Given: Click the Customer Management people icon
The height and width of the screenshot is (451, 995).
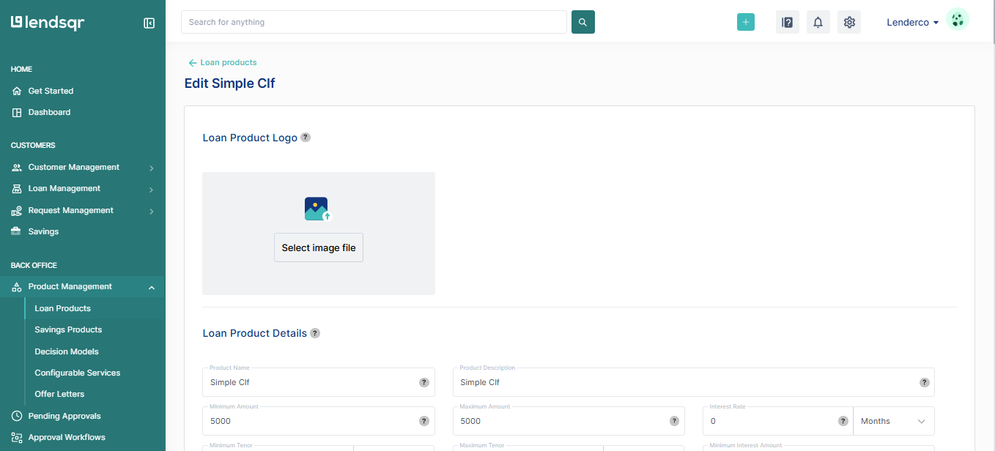Looking at the screenshot, I should (17, 167).
